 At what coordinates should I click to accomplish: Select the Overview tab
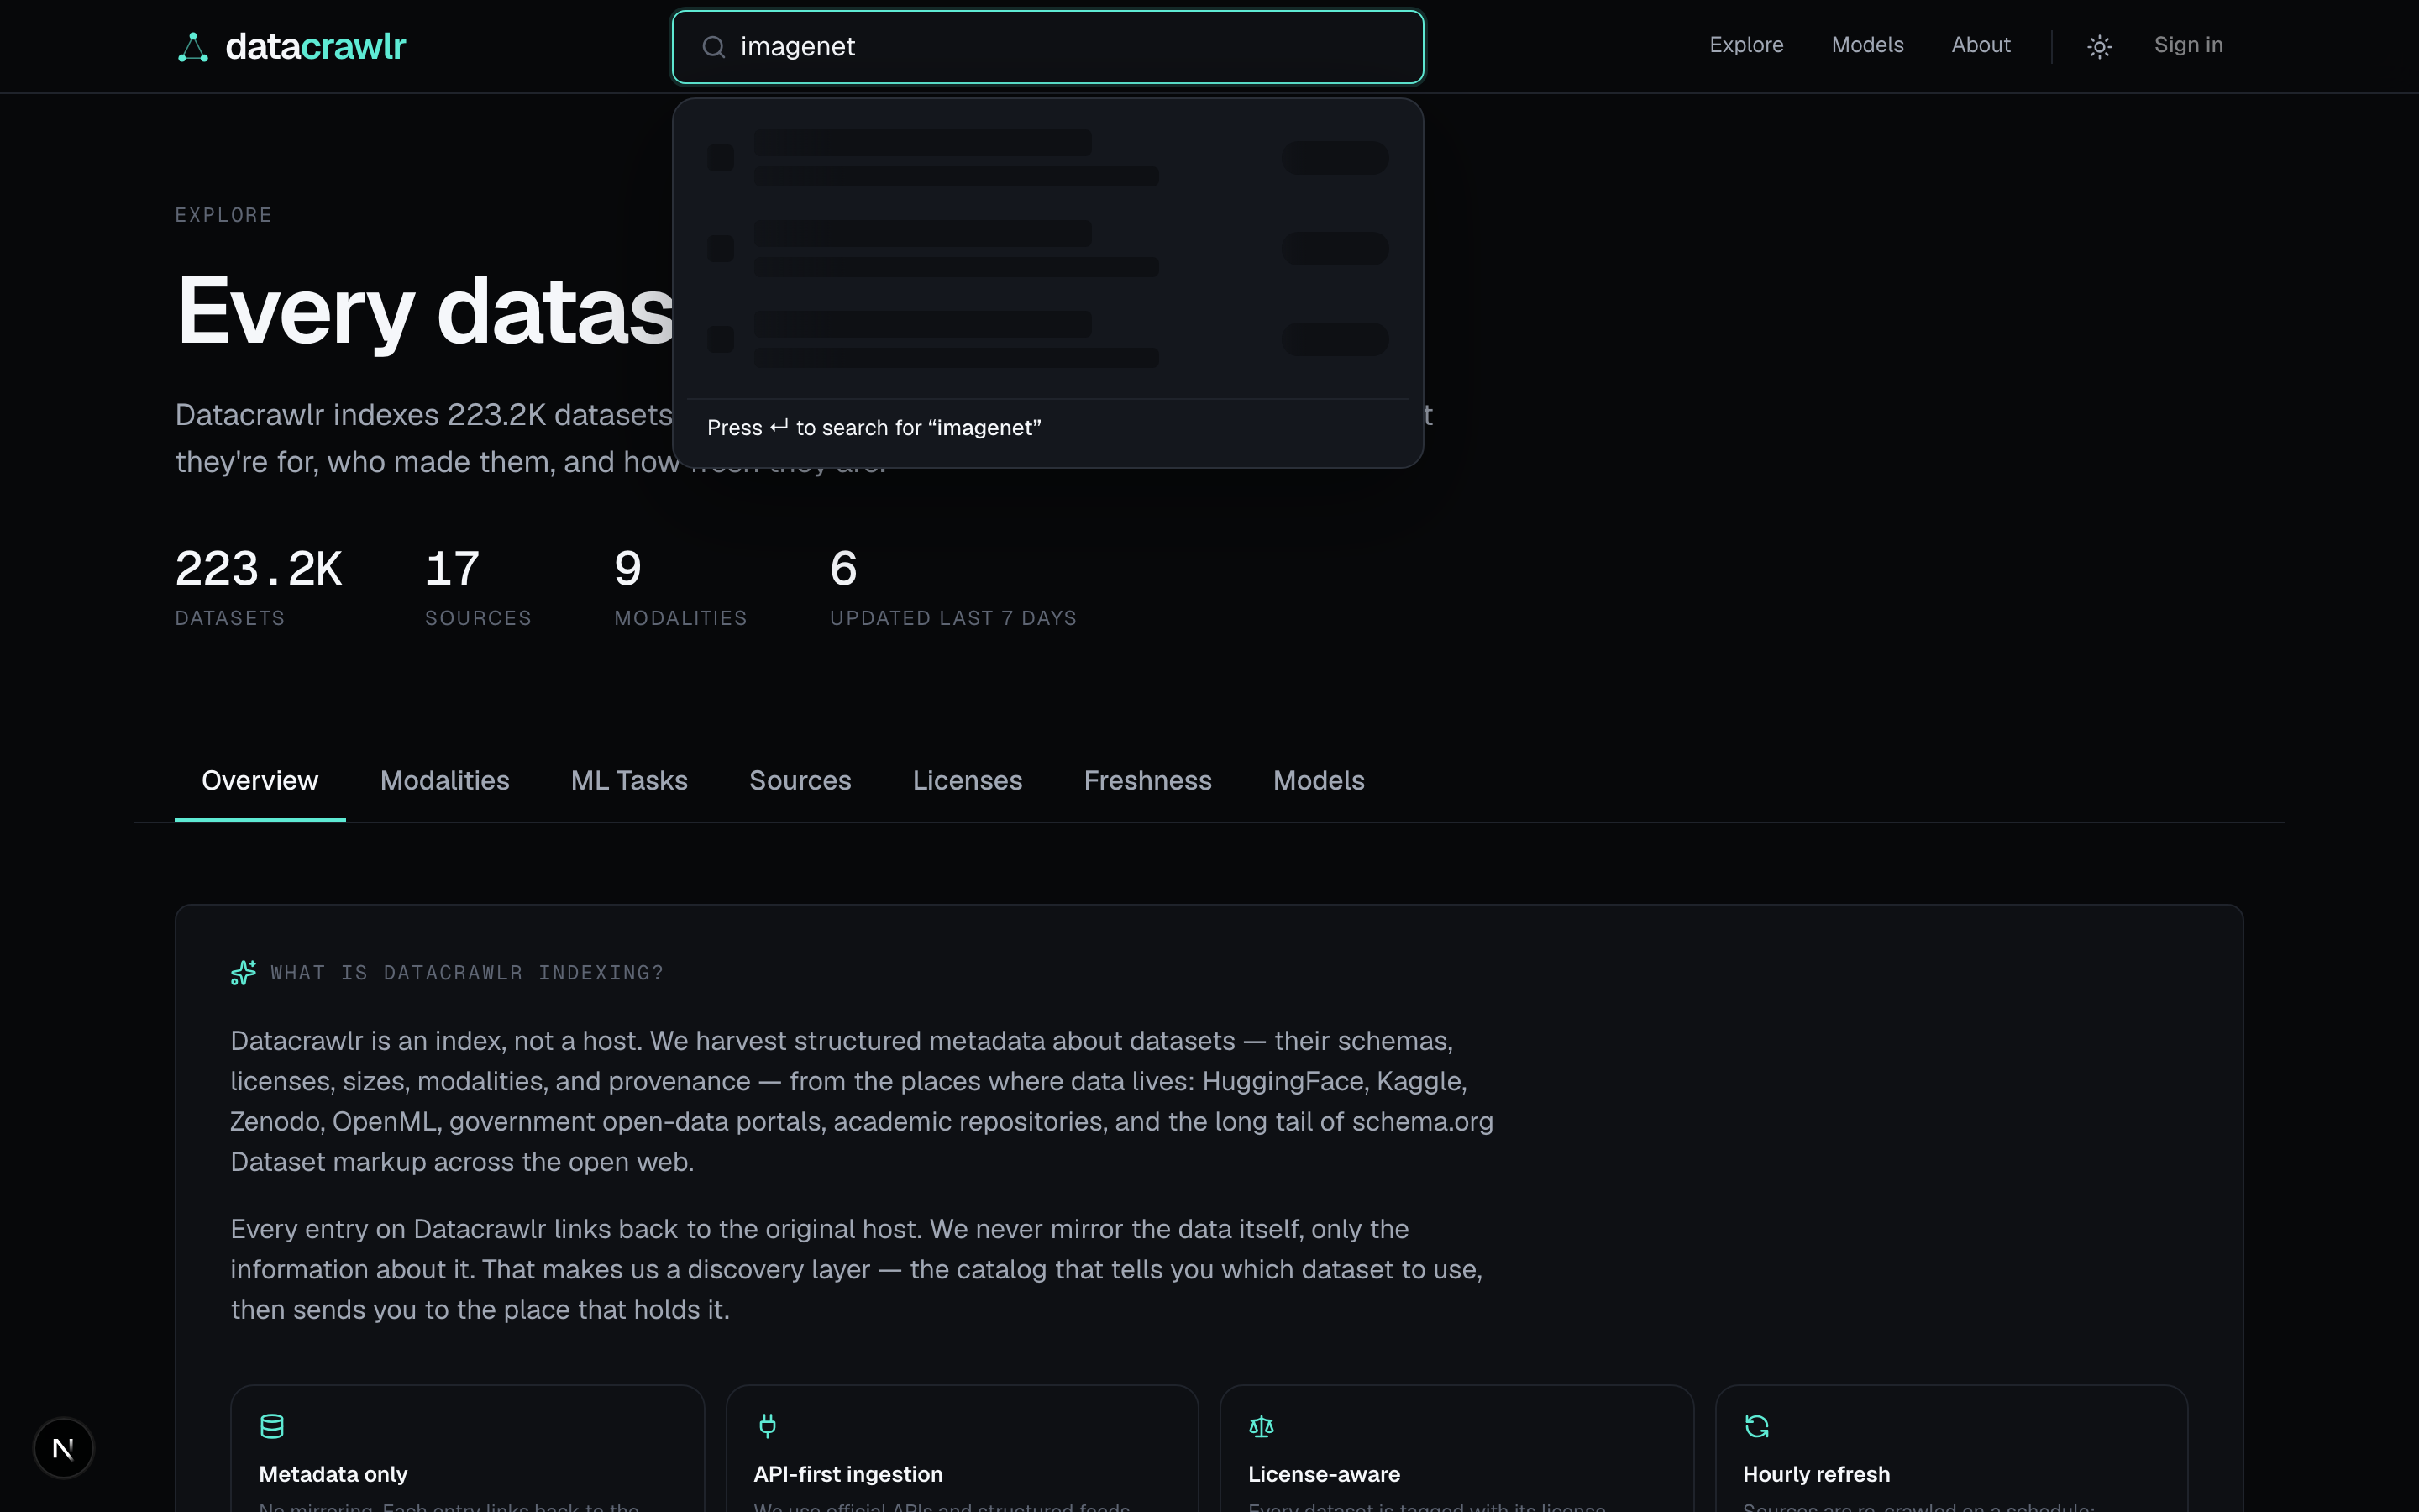point(260,780)
